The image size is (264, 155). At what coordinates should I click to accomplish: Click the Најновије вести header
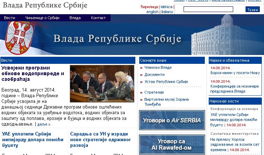coord(235,101)
